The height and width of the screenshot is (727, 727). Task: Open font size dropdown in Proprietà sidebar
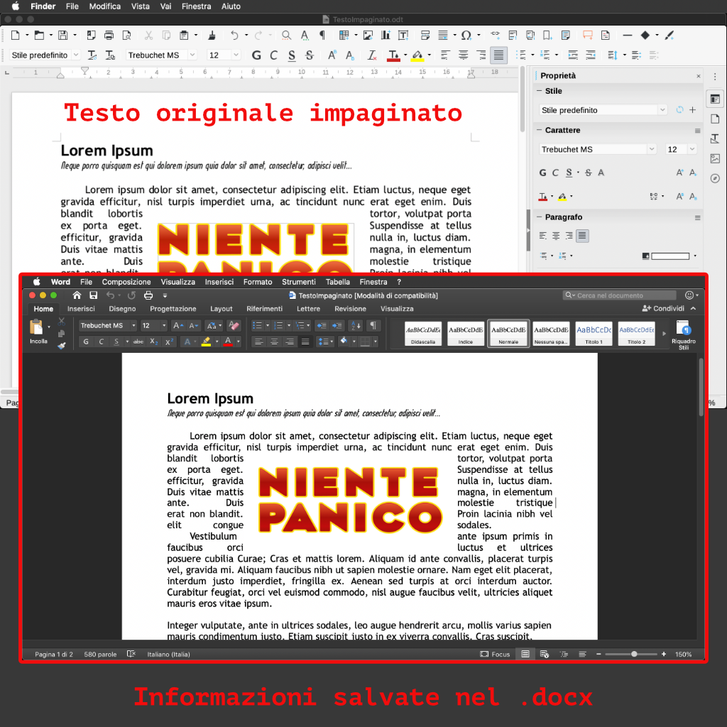point(692,149)
